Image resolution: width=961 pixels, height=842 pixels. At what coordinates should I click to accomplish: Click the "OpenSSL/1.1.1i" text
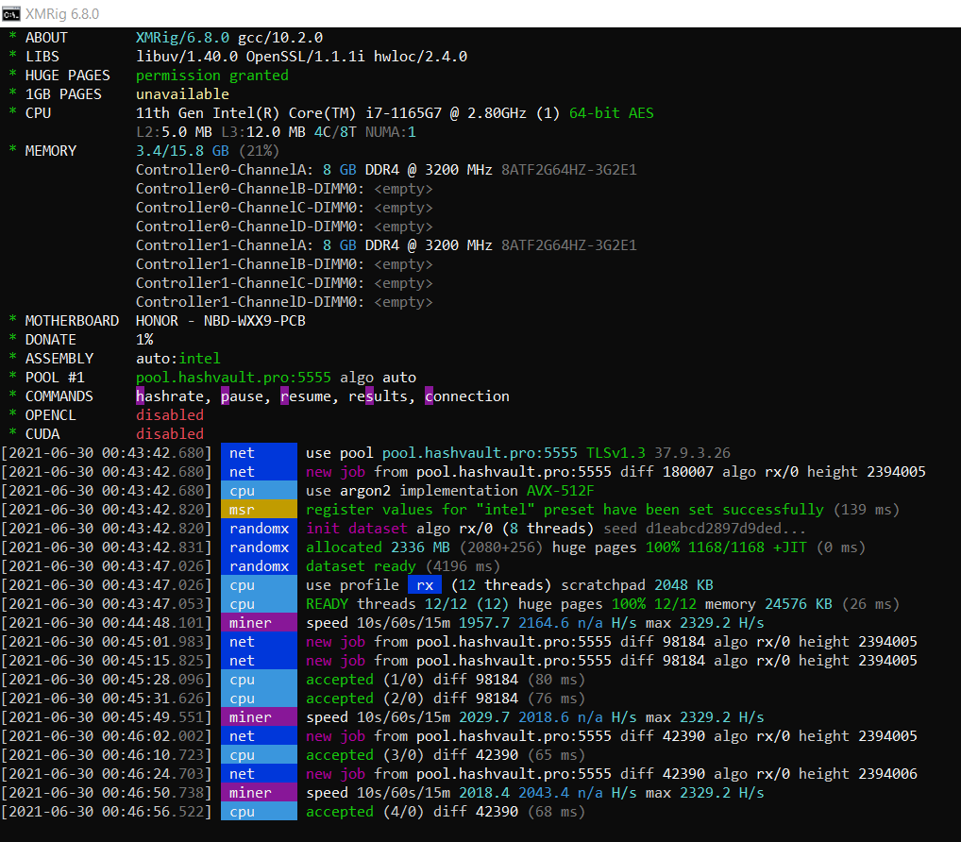305,57
